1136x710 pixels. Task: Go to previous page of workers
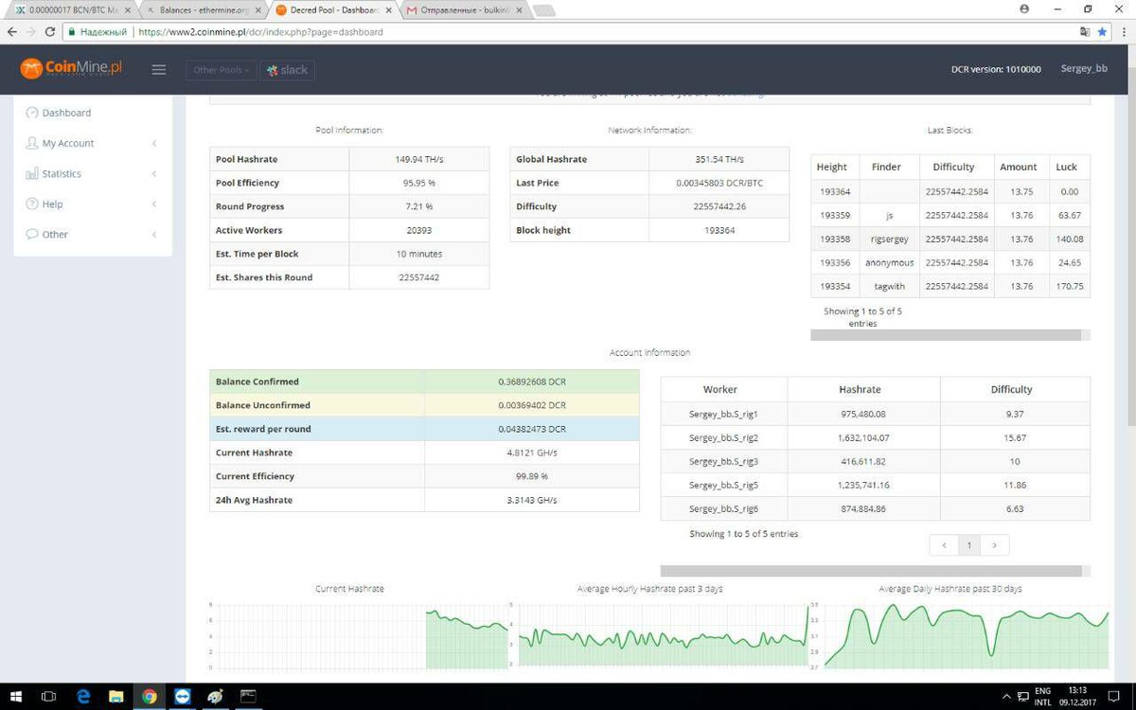944,545
